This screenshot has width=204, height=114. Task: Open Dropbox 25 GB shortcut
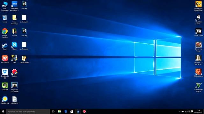tap(5, 74)
